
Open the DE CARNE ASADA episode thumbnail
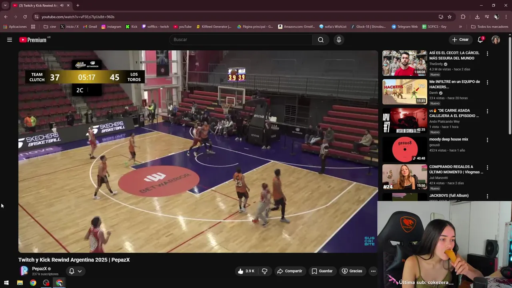(404, 120)
